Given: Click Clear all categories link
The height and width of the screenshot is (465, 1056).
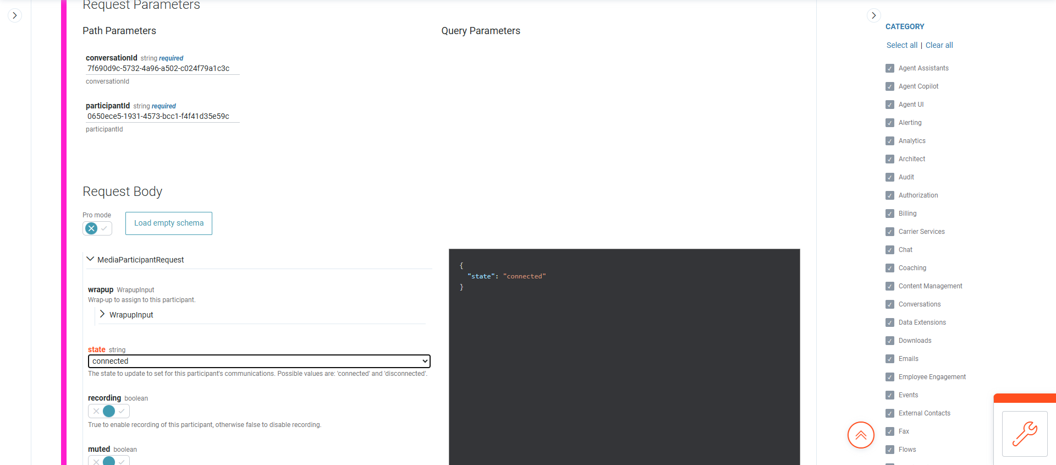Looking at the screenshot, I should coord(939,45).
